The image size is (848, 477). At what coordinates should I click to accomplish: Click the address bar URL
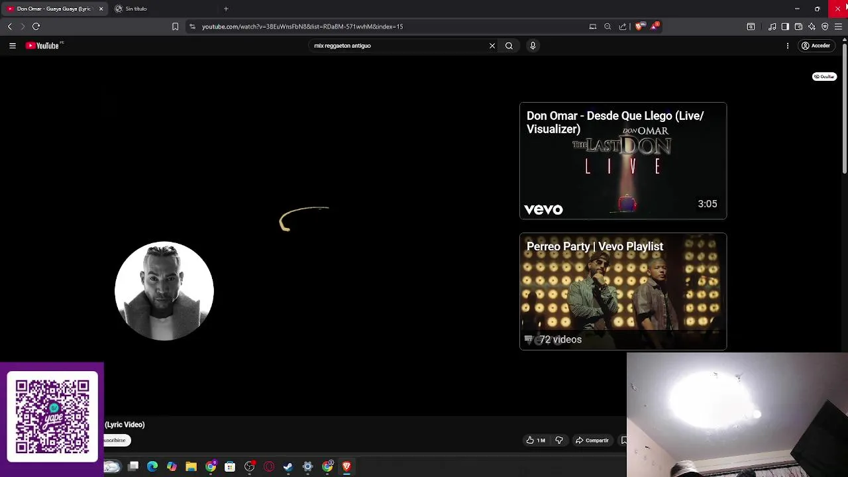[x=302, y=26]
